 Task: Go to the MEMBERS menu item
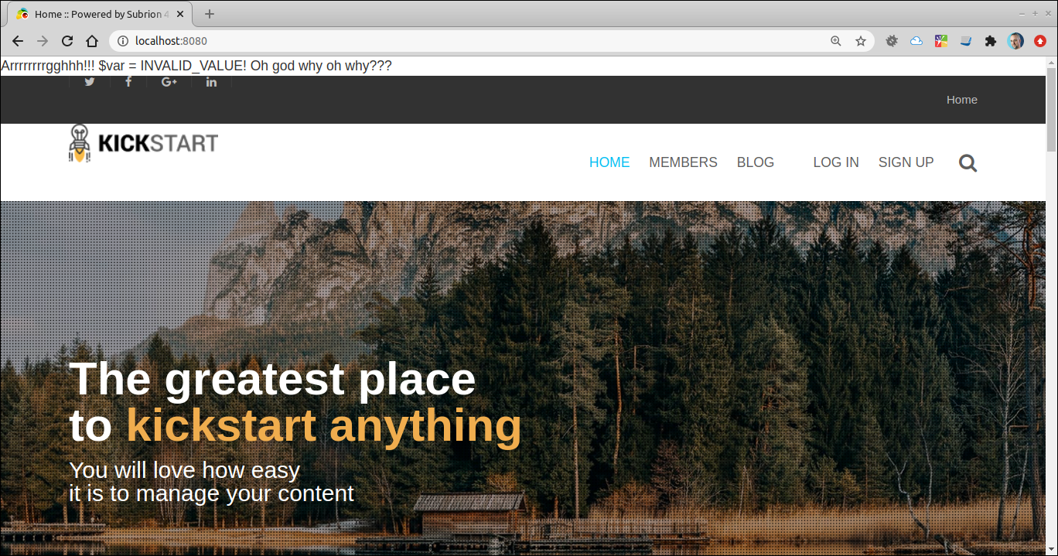click(x=683, y=162)
